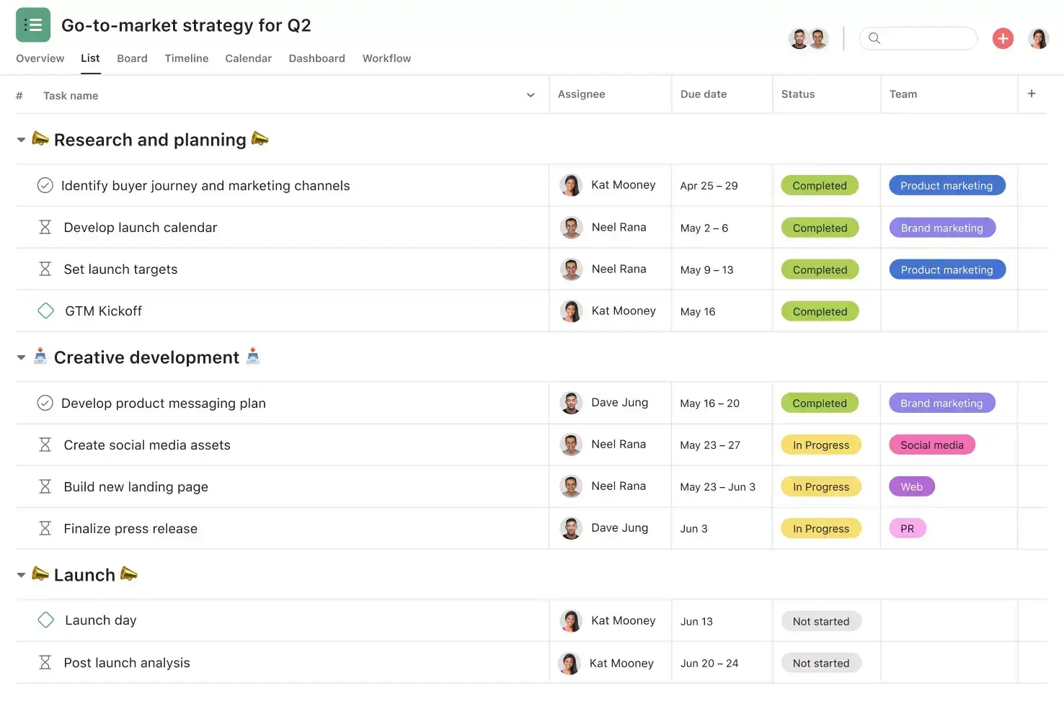The width and height of the screenshot is (1064, 709).
Task: Toggle completion circle on Launch day milestone
Action: click(x=45, y=620)
